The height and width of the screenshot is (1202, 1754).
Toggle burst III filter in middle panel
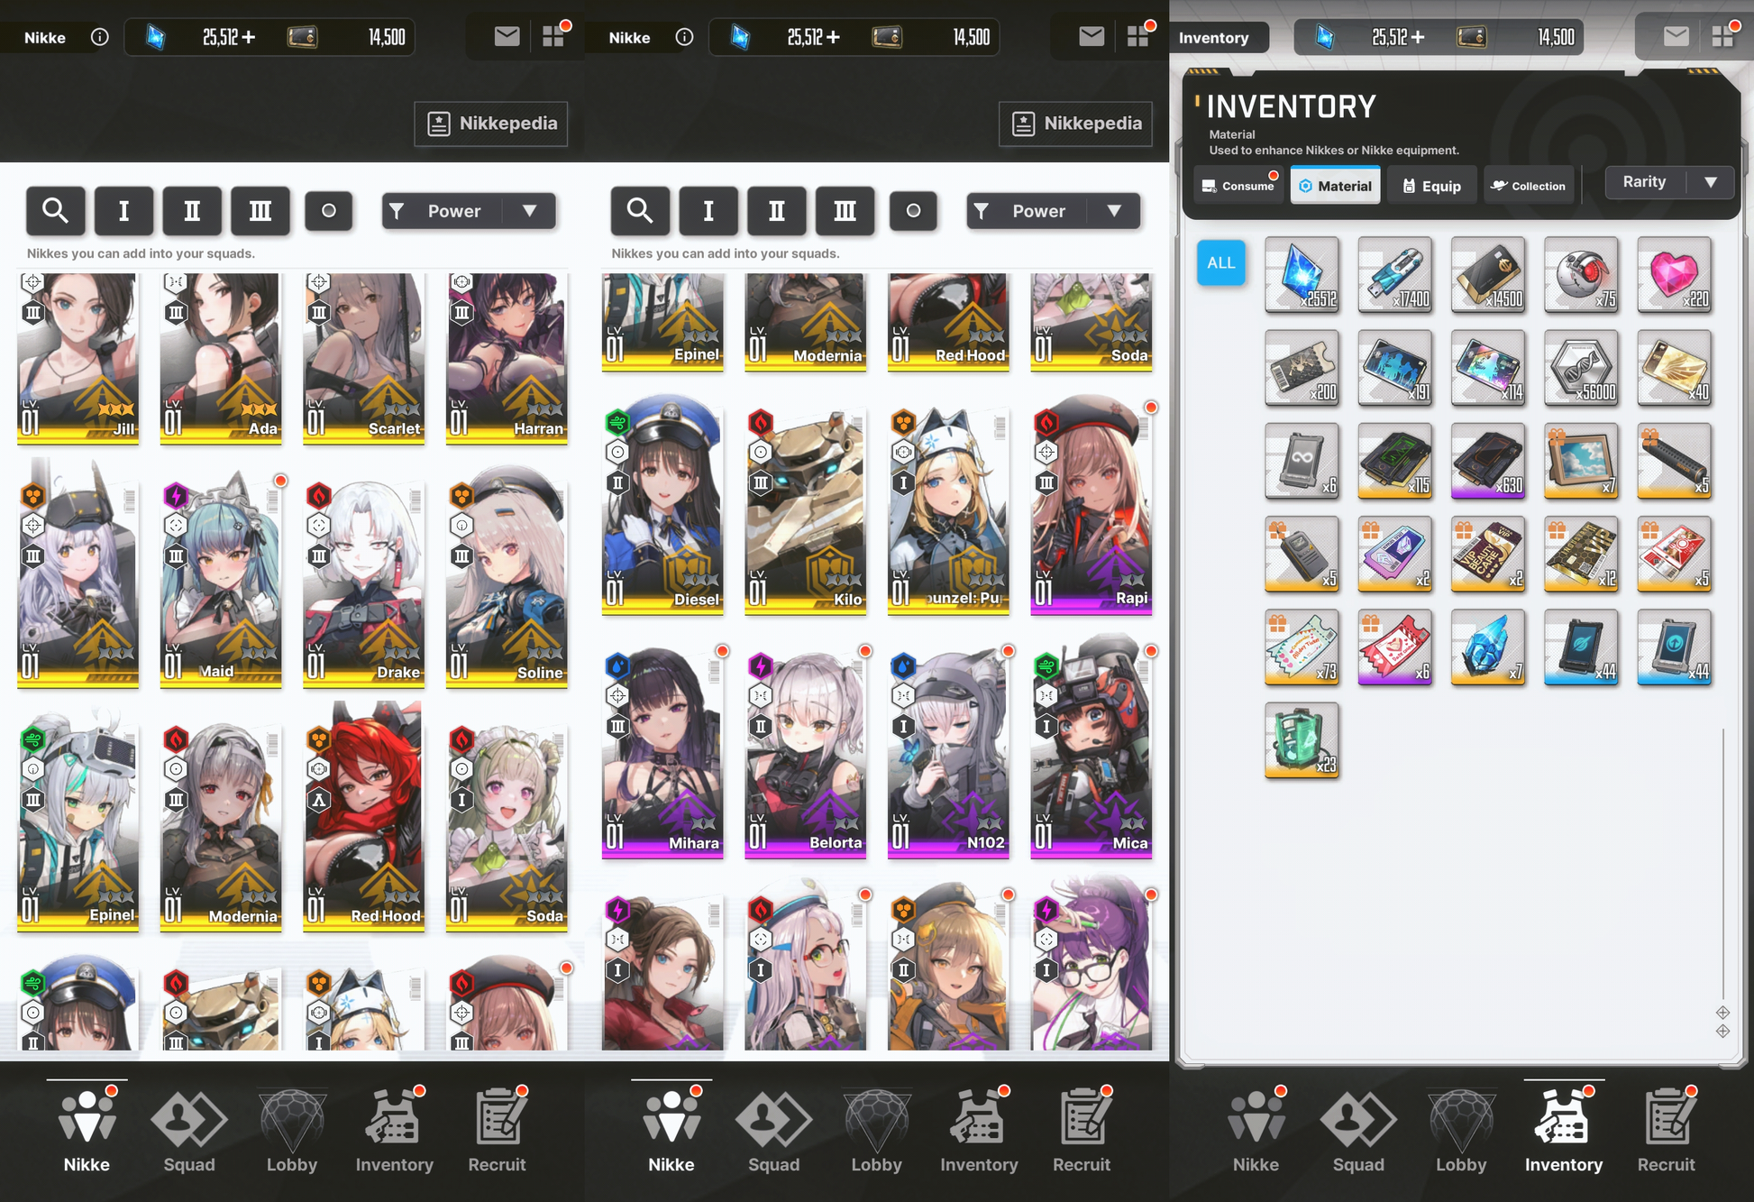tap(845, 211)
